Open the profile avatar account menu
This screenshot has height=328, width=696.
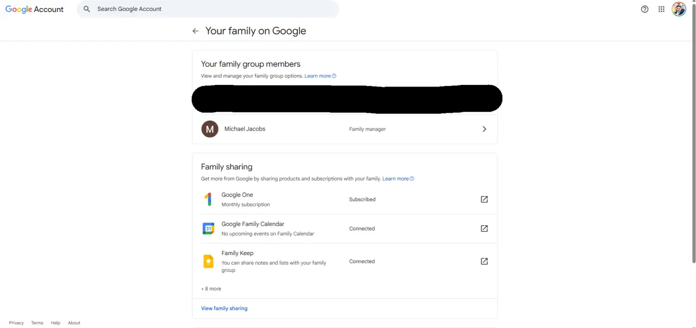click(679, 9)
